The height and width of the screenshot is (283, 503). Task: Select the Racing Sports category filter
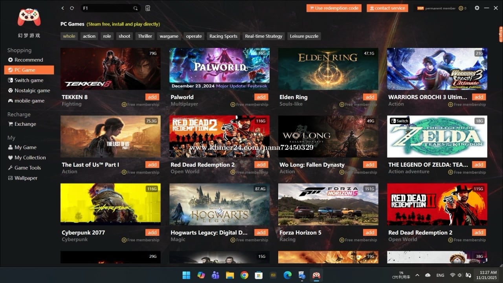point(223,36)
